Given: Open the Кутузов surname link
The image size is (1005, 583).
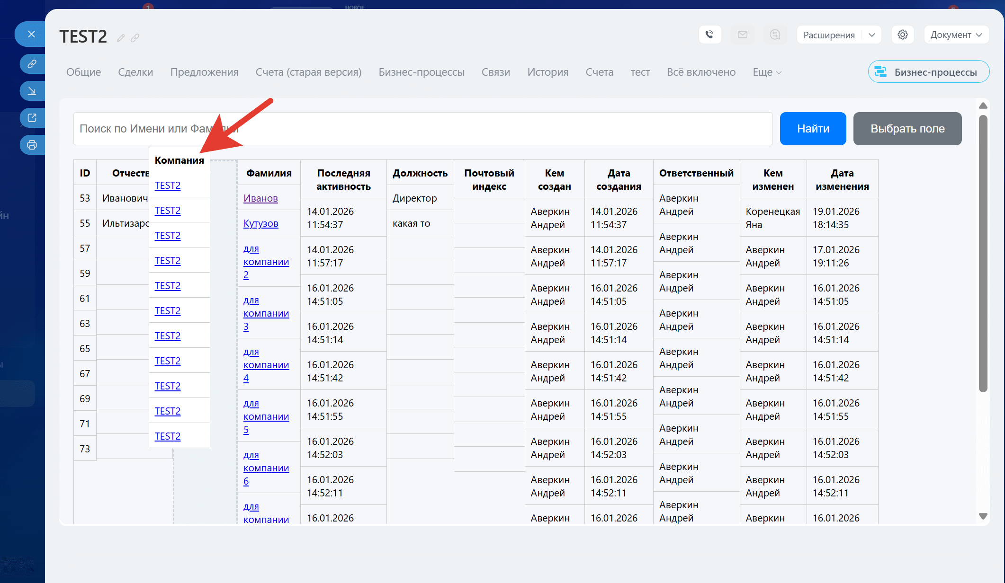Looking at the screenshot, I should [x=260, y=223].
